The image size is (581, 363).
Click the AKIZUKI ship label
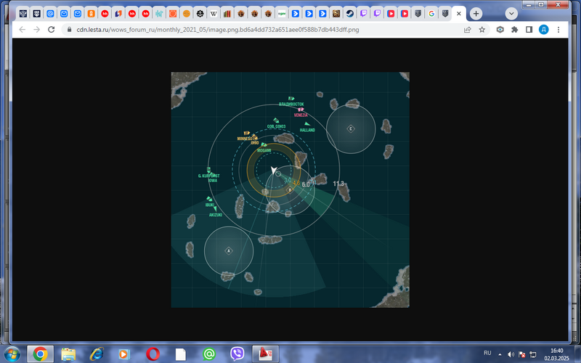[215, 215]
